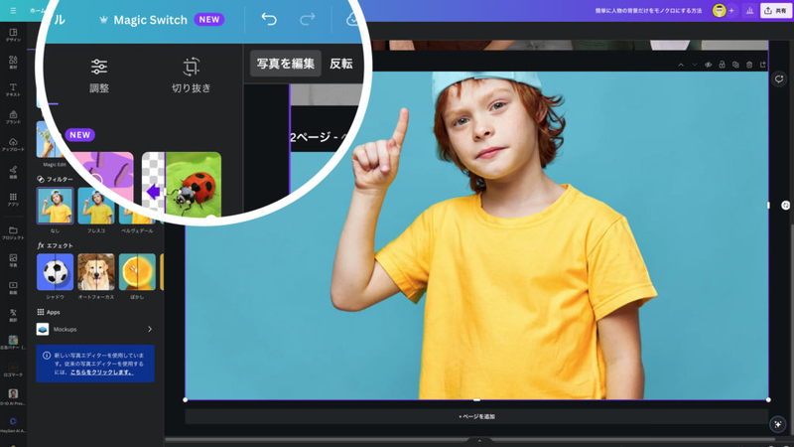Open the user avatar menu
The height and width of the screenshot is (447, 794).
[719, 11]
